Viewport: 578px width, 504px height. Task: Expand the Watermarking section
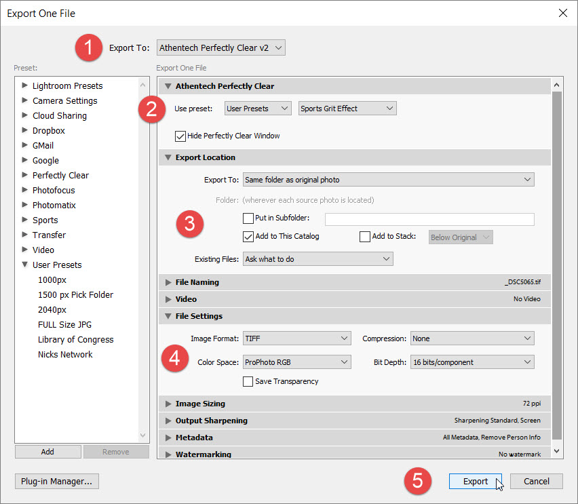(168, 454)
